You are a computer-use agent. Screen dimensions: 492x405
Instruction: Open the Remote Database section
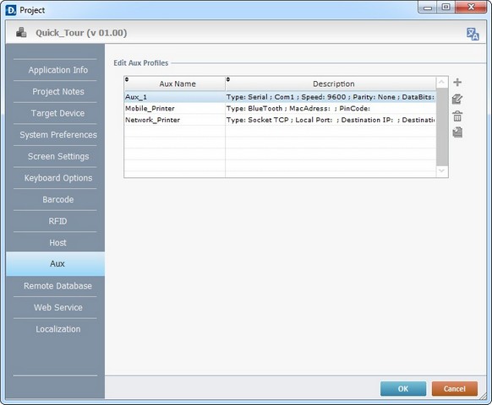[x=58, y=286]
